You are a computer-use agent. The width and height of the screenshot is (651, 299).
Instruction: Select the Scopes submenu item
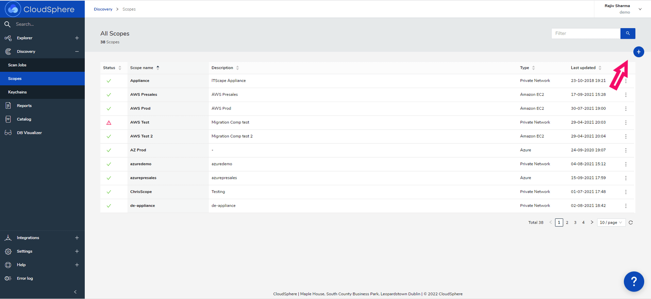tap(42, 79)
